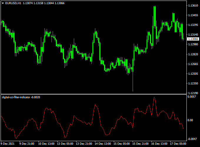Click the 1.13295 price scale label
Image resolution: width=200 pixels, height=147 pixels.
pos(193,25)
